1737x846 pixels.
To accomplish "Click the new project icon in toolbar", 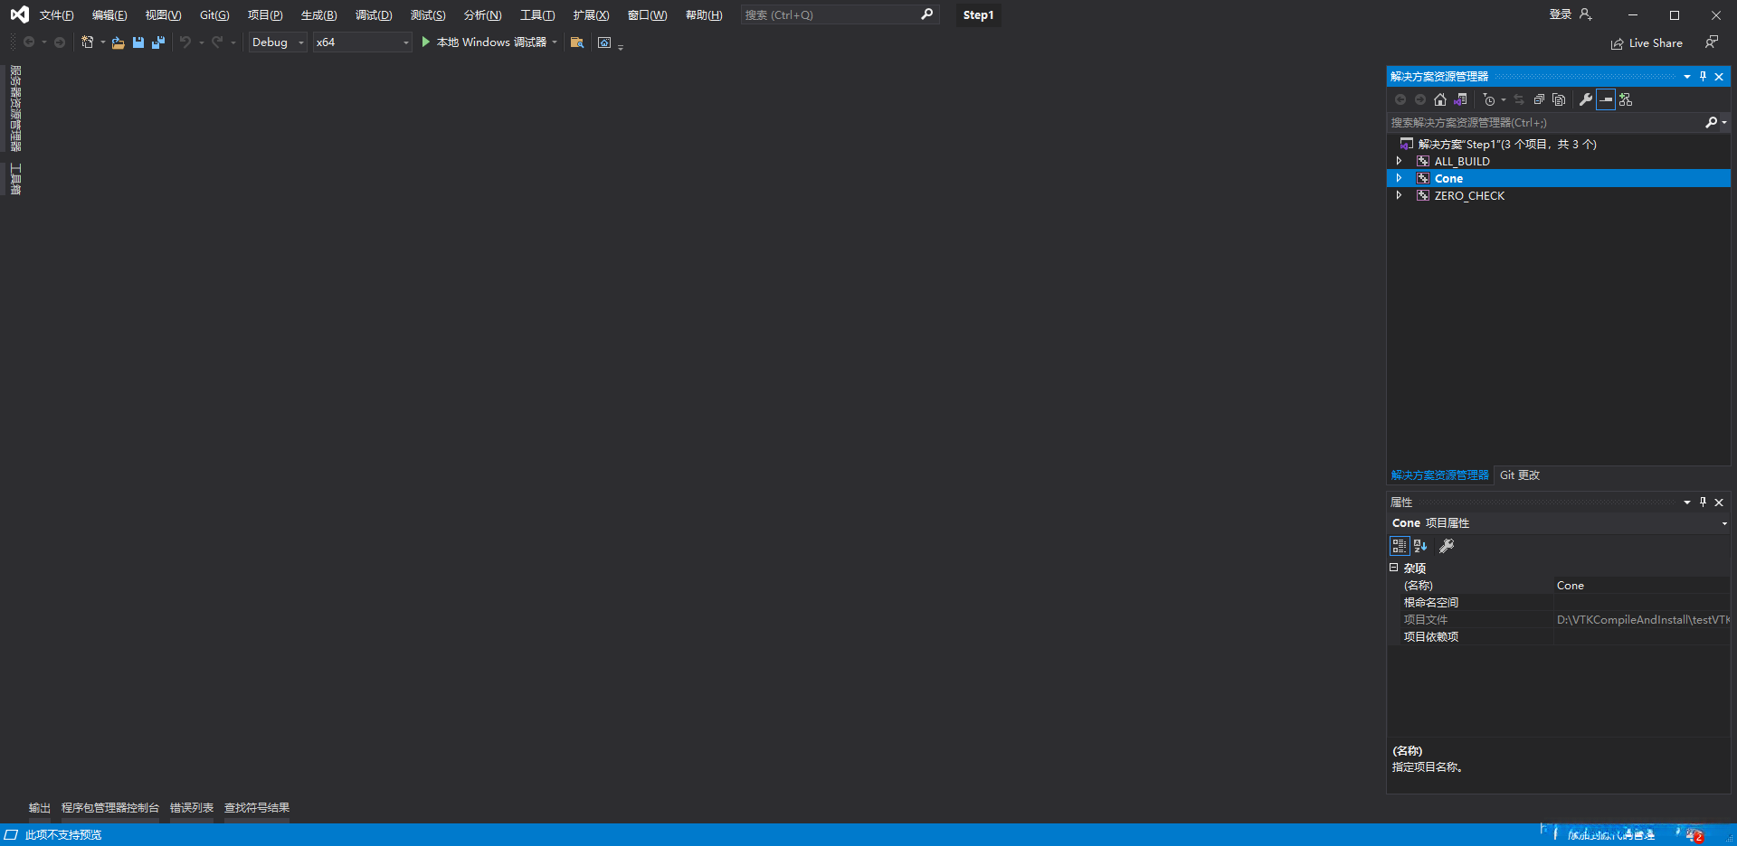I will (87, 42).
